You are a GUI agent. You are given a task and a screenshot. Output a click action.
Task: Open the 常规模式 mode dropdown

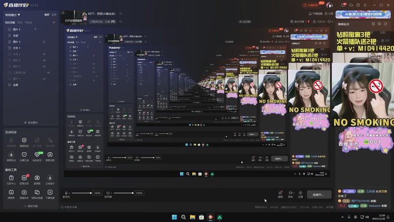tap(13, 15)
